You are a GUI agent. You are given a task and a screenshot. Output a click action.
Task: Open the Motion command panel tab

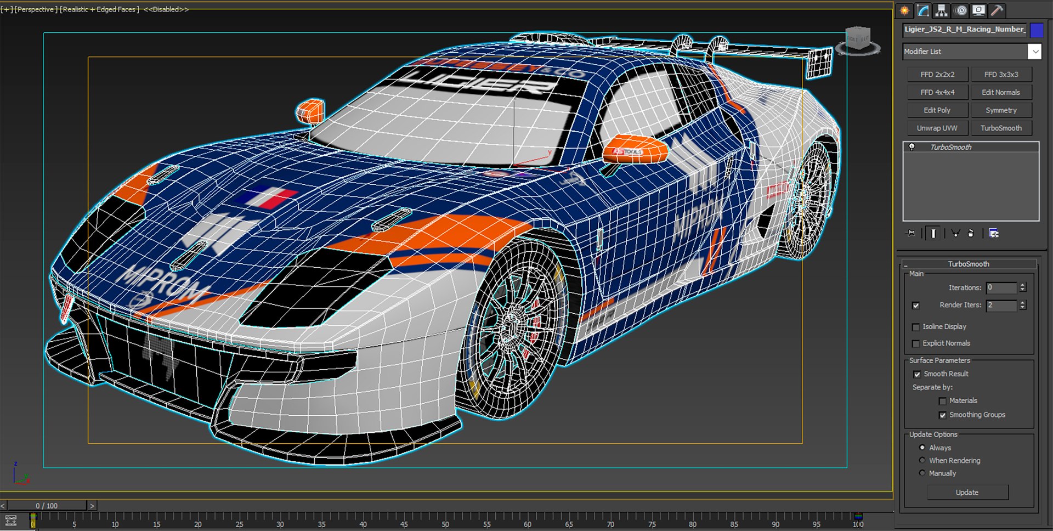960,10
